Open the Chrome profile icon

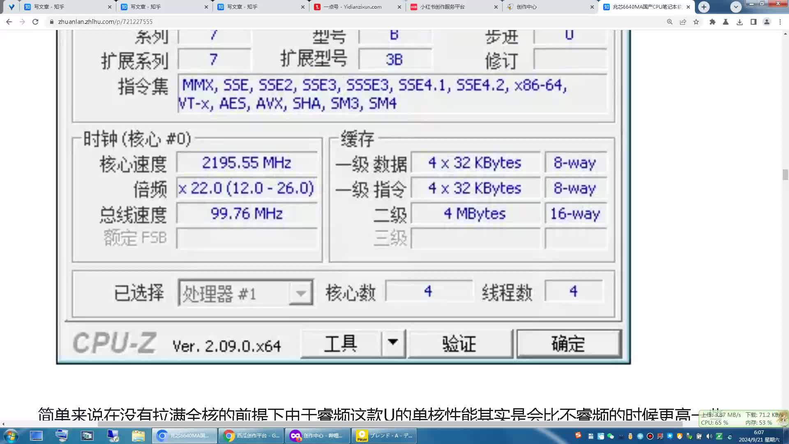(x=767, y=22)
